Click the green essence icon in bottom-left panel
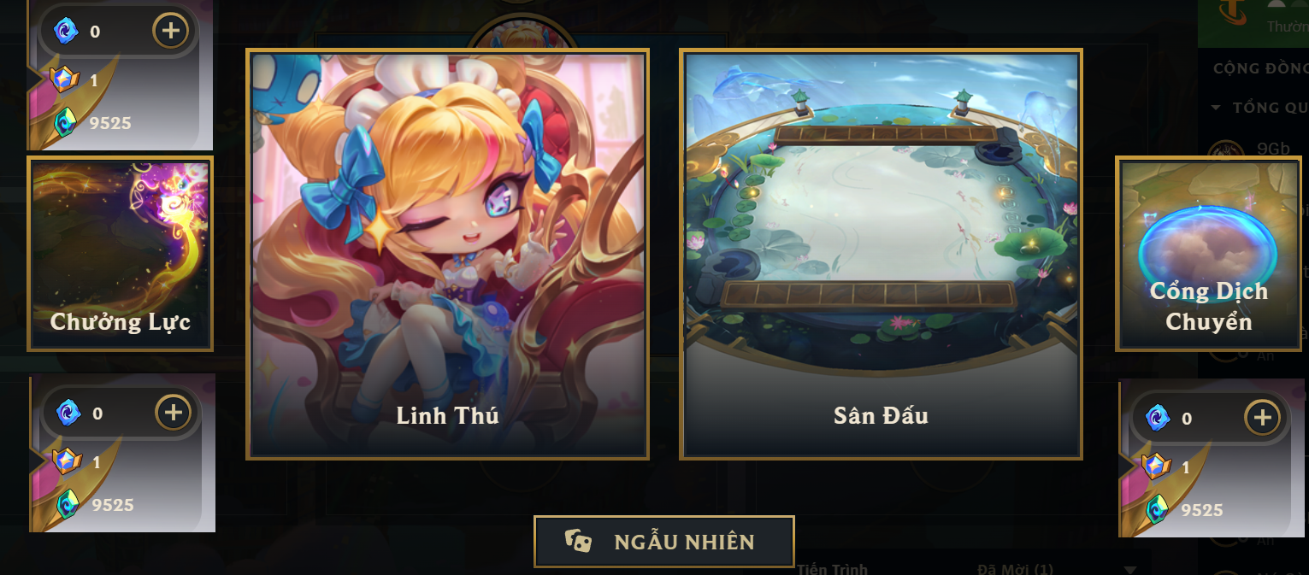 68,504
